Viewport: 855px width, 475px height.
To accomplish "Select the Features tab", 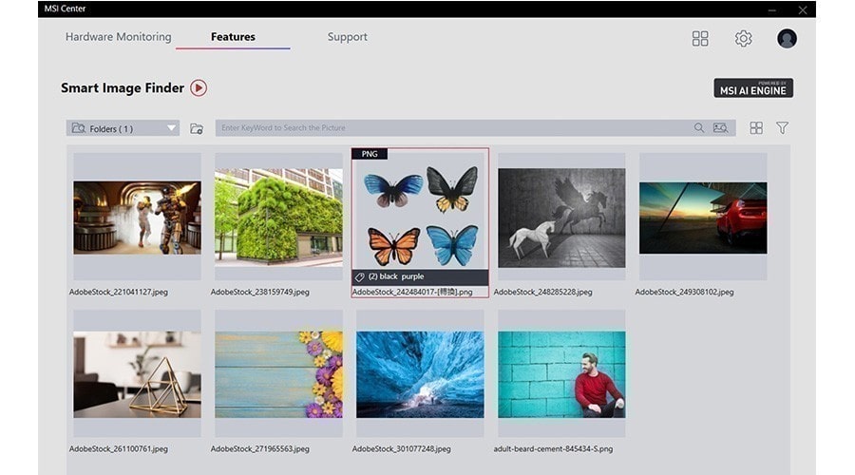I will [x=233, y=36].
